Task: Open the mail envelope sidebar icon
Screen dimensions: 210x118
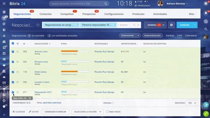Action: [x=4, y=77]
